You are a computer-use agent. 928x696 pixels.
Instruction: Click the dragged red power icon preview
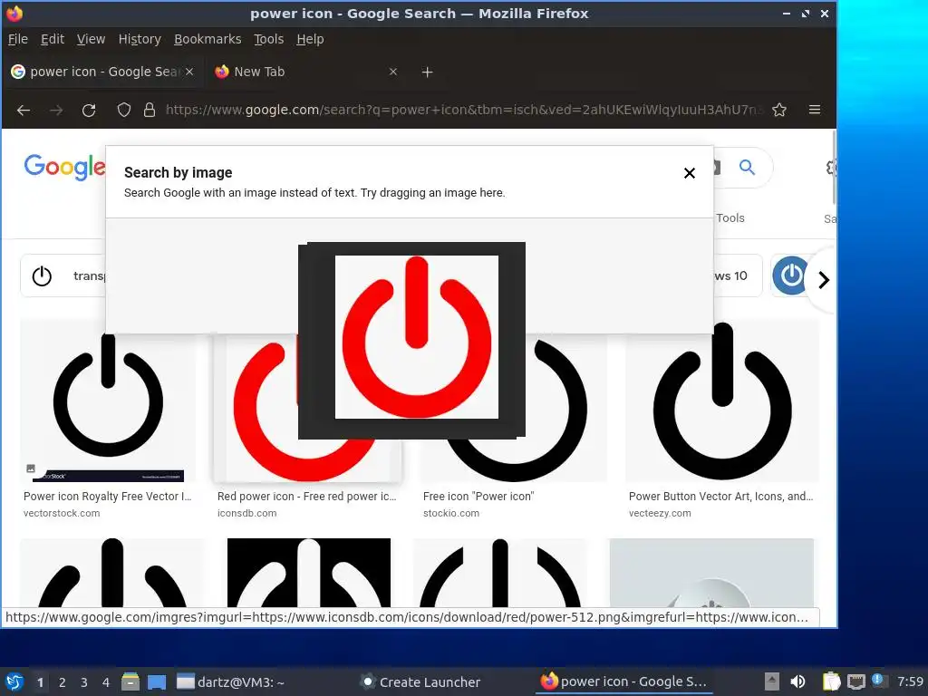tap(417, 337)
